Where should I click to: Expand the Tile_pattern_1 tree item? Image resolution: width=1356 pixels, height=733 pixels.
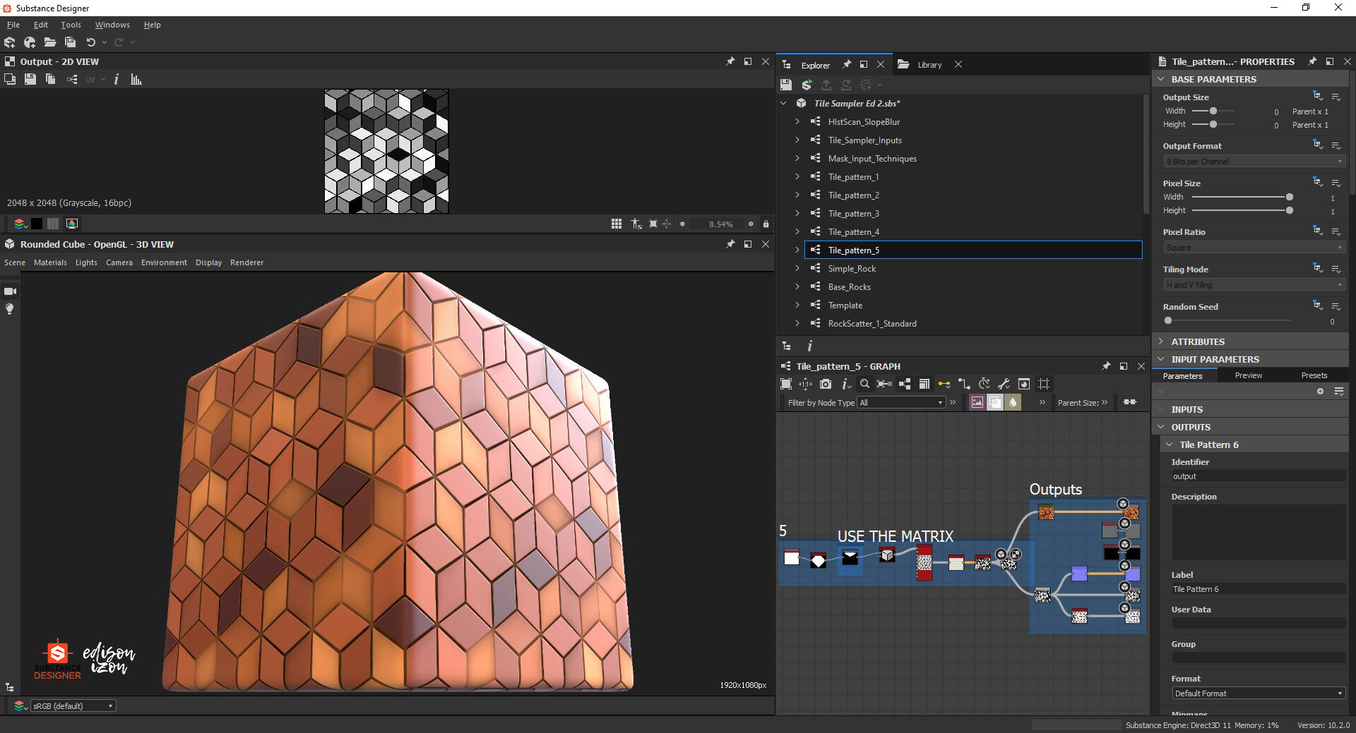tap(797, 176)
